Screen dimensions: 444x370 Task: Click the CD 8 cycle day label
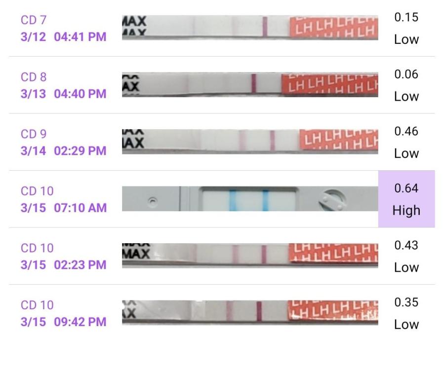point(34,77)
